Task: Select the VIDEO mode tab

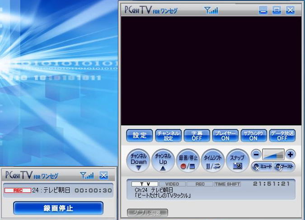Action: [x=172, y=184]
